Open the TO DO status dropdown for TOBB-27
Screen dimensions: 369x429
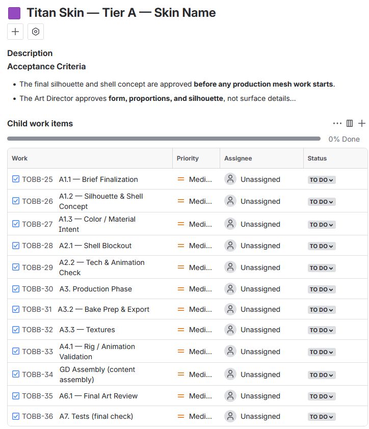coord(322,225)
